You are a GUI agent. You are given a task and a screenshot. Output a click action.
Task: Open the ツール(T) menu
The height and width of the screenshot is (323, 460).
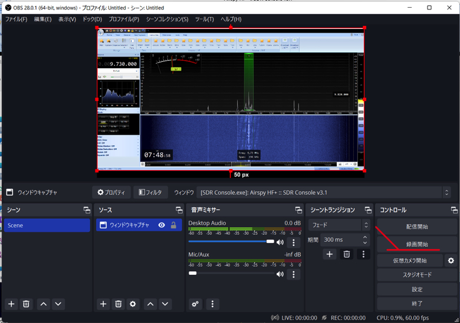tap(205, 19)
